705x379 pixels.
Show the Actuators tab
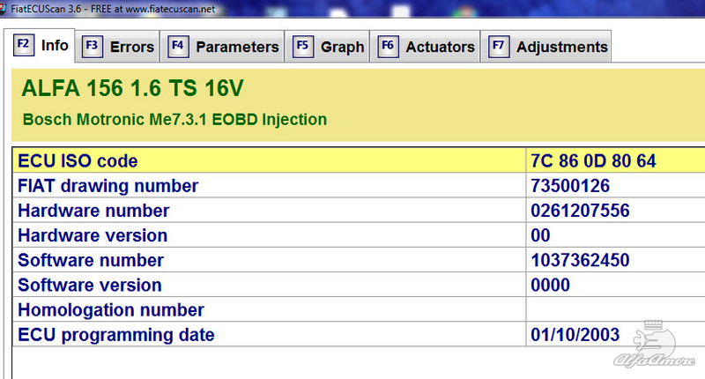[x=426, y=47]
